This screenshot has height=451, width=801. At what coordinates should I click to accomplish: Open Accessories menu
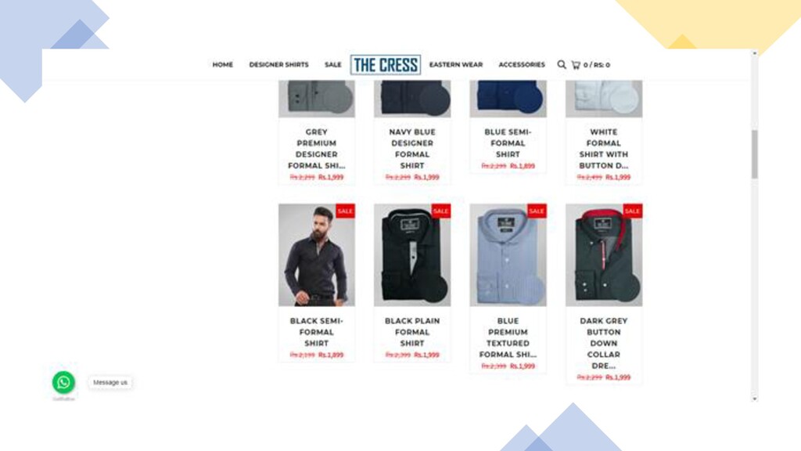click(x=522, y=65)
